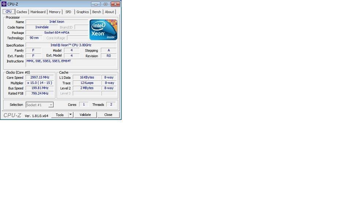Click the Cores value '1'
This screenshot has height=219, width=351.
pyautogui.click(x=84, y=104)
